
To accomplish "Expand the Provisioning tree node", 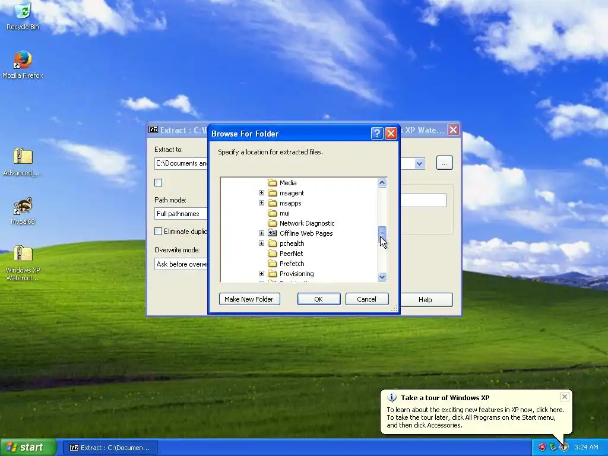I will 261,273.
